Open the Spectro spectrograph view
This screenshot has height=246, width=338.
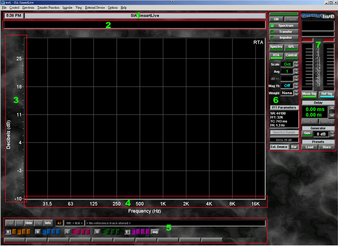tap(276, 47)
